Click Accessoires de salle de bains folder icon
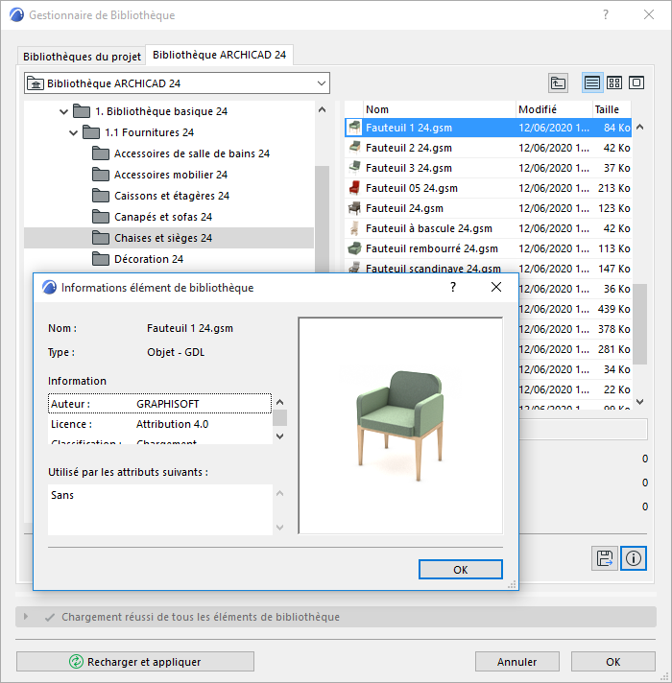This screenshot has height=683, width=672. pos(101,153)
